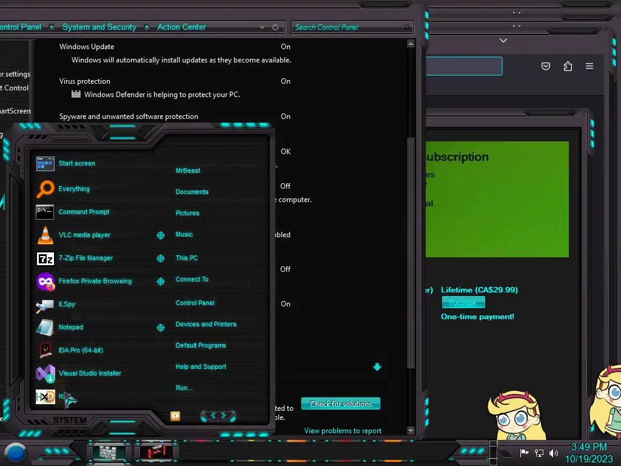Select Run... in the start menu
The width and height of the screenshot is (621, 466).
point(184,388)
